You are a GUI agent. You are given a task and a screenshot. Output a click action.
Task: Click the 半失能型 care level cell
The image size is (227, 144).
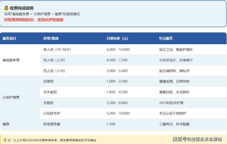click(x=50, y=92)
